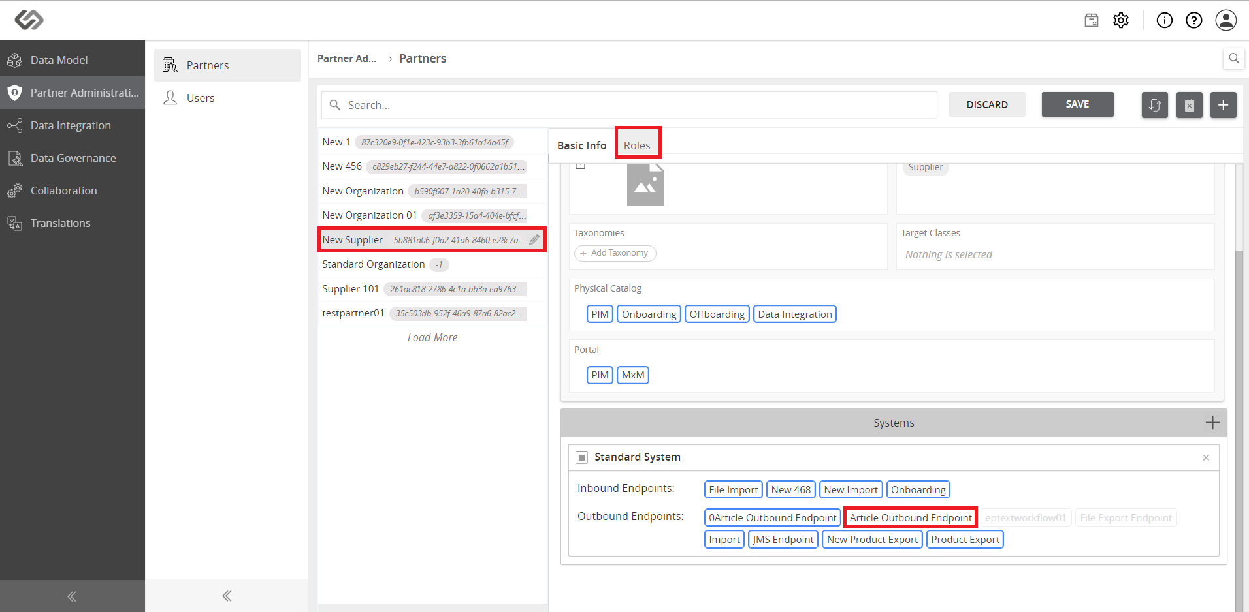The height and width of the screenshot is (612, 1249).
Task: Toggle File Export Endpoint tag
Action: 1126,517
